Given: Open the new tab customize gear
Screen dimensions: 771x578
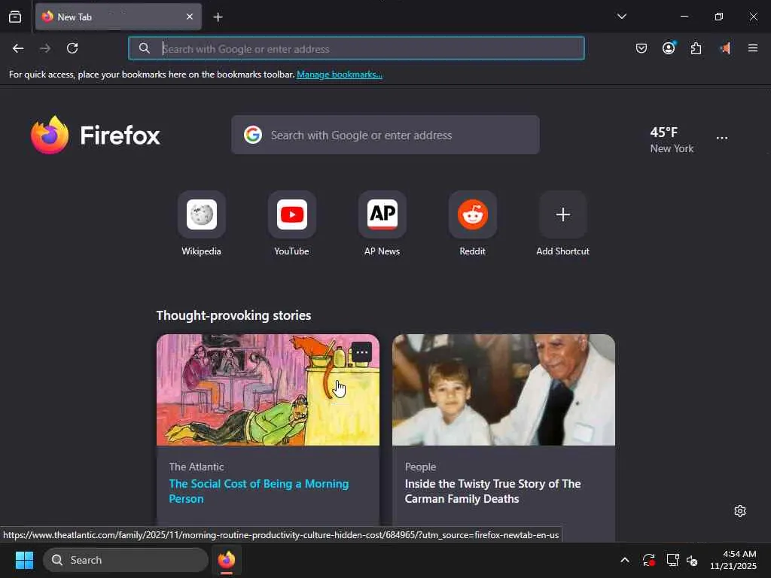Looking at the screenshot, I should click(740, 511).
